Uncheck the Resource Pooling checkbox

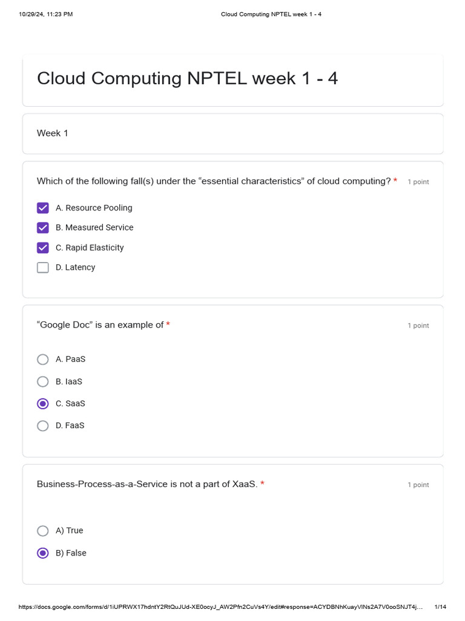[x=43, y=208]
